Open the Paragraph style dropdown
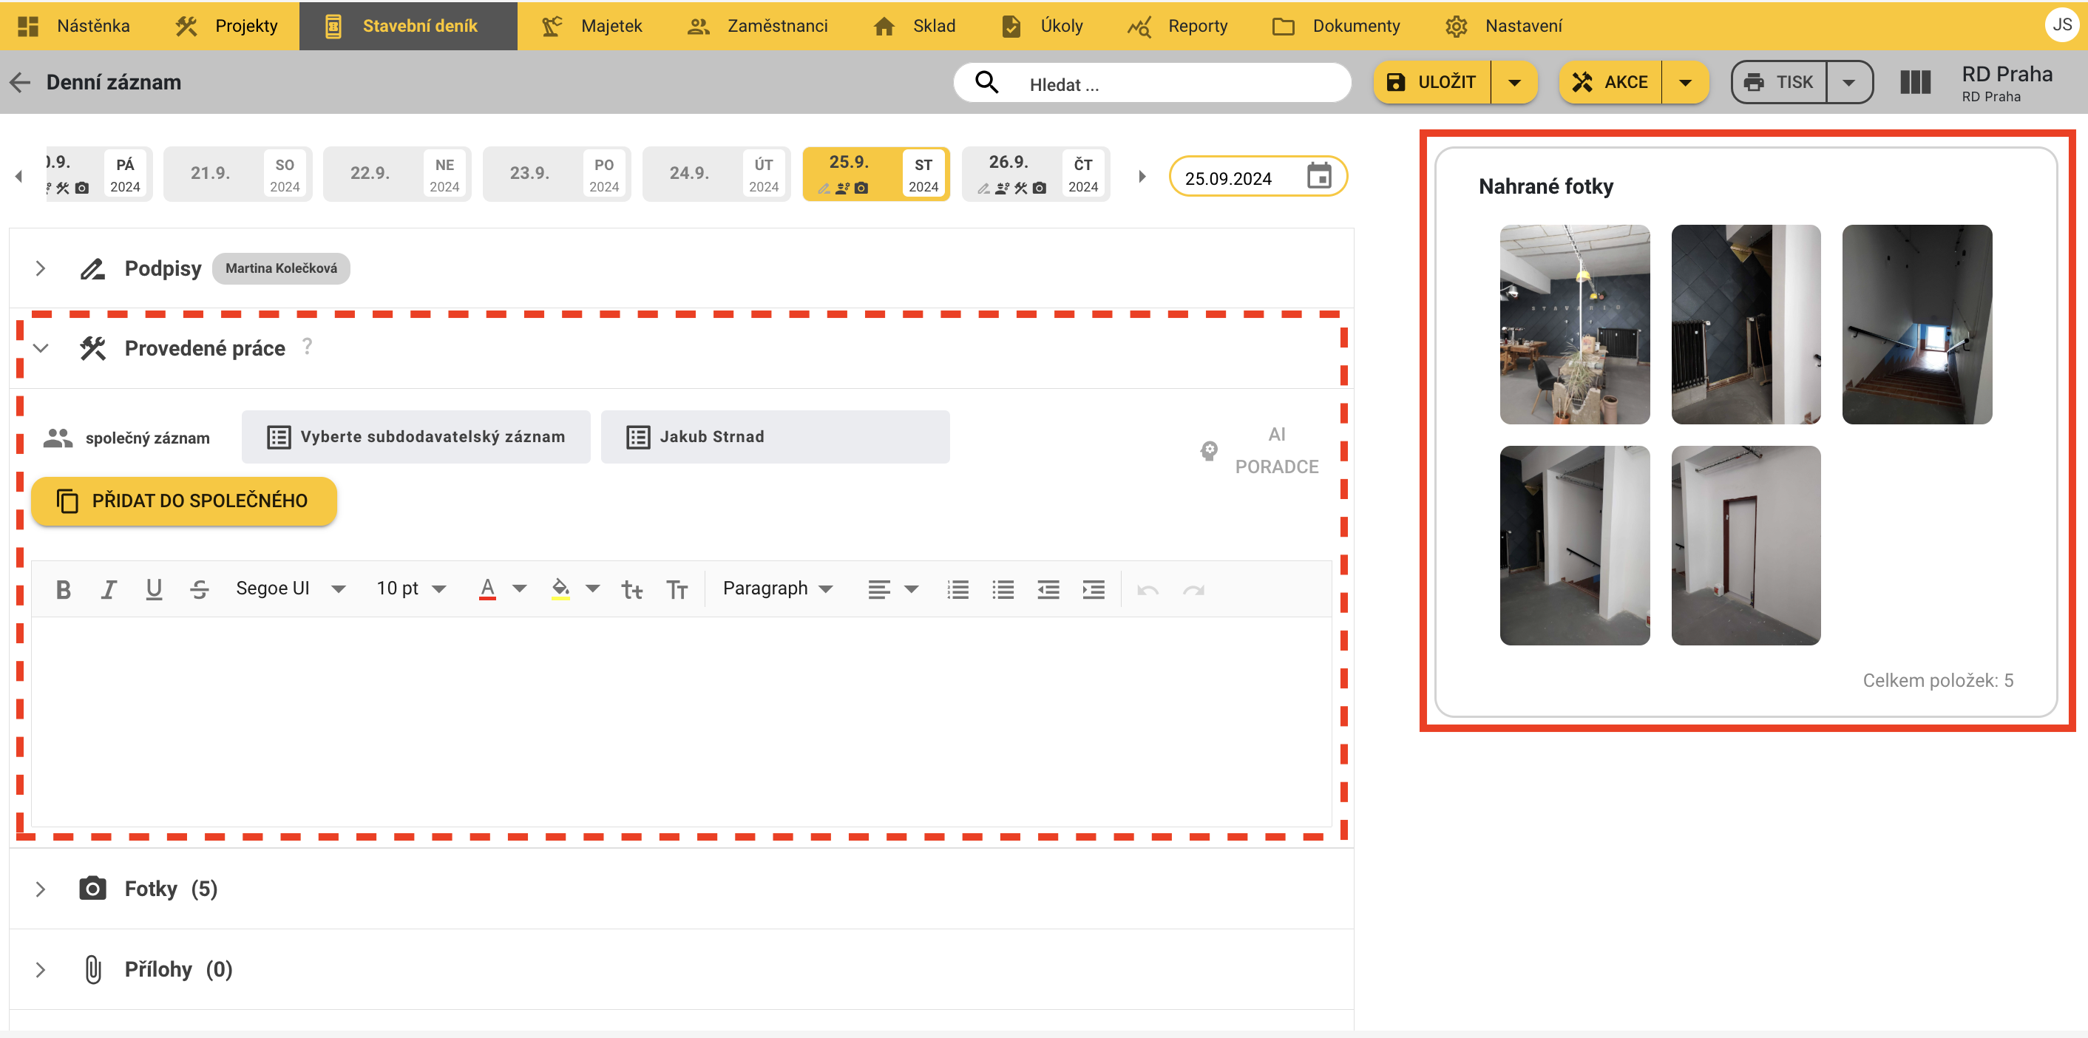This screenshot has height=1038, width=2088. (776, 588)
